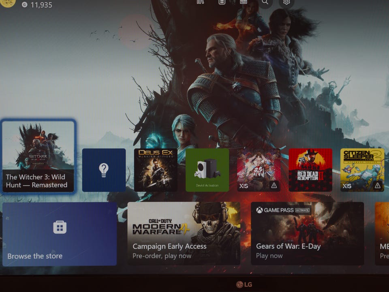Open the Game Pass icon in the top bar

[x=244, y=2]
